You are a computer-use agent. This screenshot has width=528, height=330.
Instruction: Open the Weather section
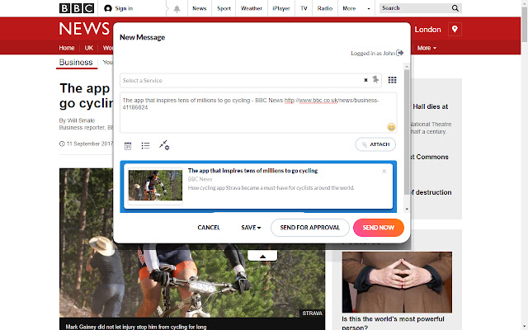[x=251, y=8]
